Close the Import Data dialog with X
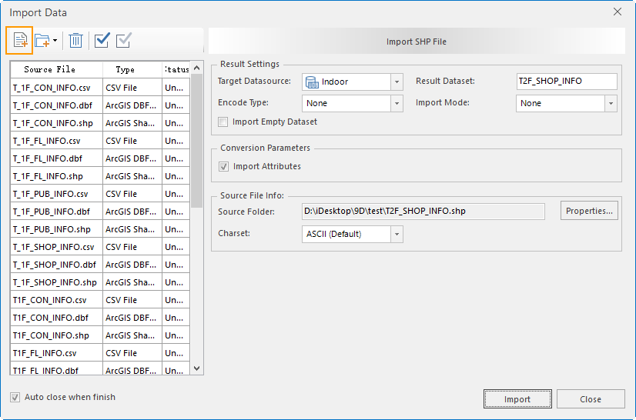This screenshot has height=420, width=636. pyautogui.click(x=617, y=12)
